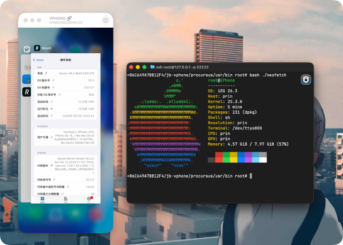Go back using the Reveil breadcrumb arrow
Screen dimensions: 343x245
tap(34, 60)
